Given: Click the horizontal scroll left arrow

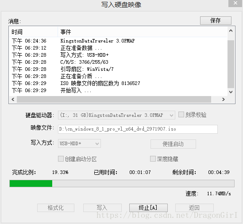Looking at the screenshot, I should (x=13, y=99).
